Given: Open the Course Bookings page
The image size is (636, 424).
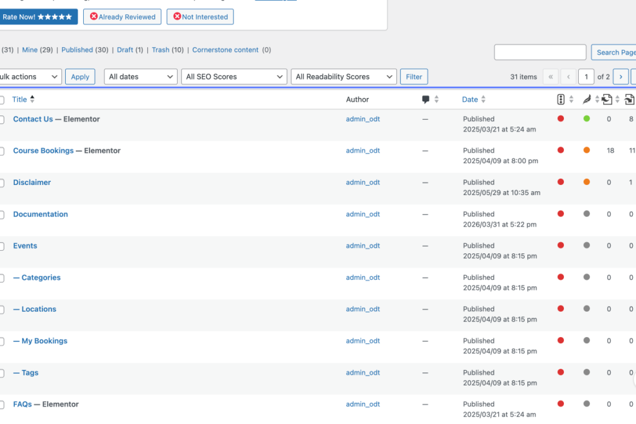Looking at the screenshot, I should pos(43,151).
